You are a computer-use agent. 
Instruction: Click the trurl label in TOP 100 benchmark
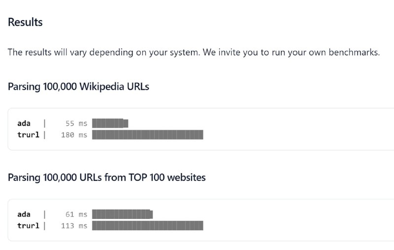[x=28, y=226]
